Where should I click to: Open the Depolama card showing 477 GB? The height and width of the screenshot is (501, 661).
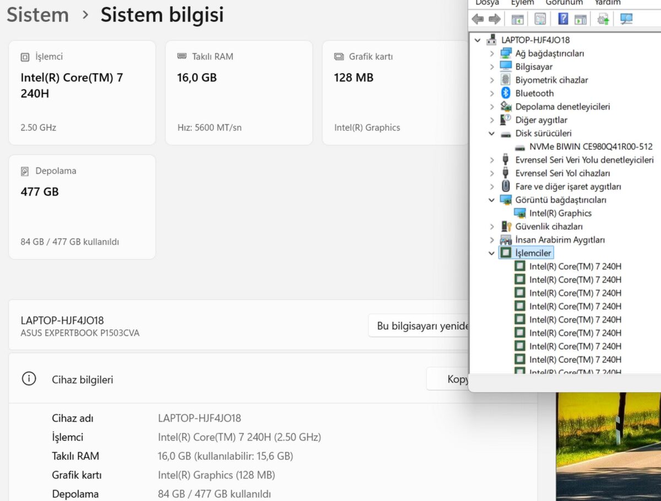(x=82, y=207)
